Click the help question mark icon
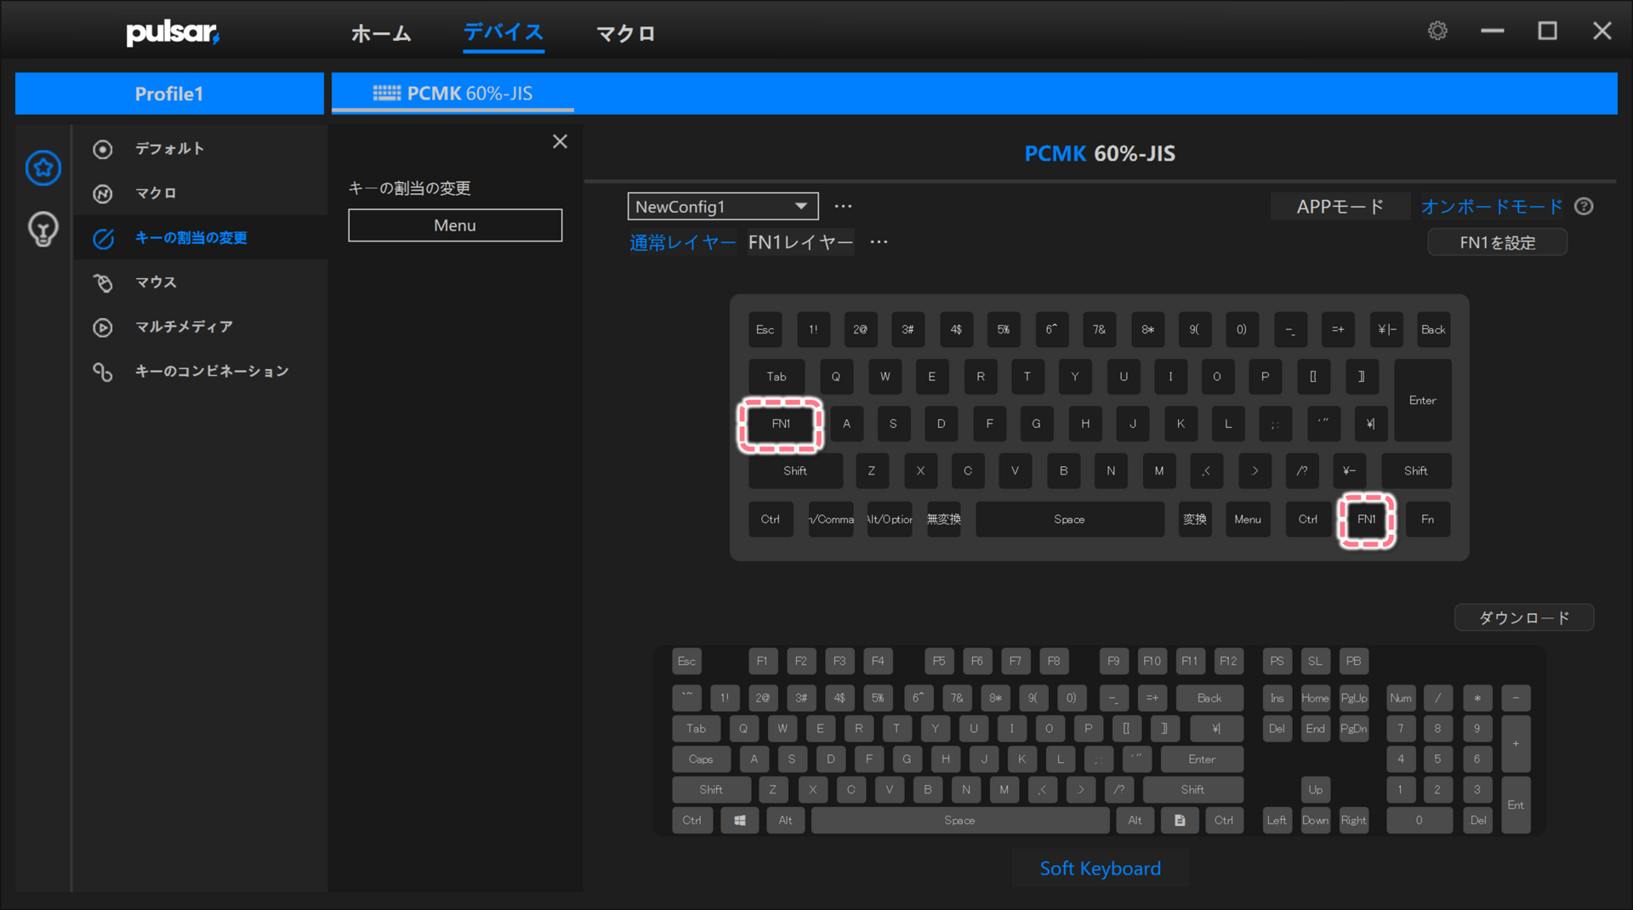This screenshot has height=910, width=1633. coord(1584,207)
